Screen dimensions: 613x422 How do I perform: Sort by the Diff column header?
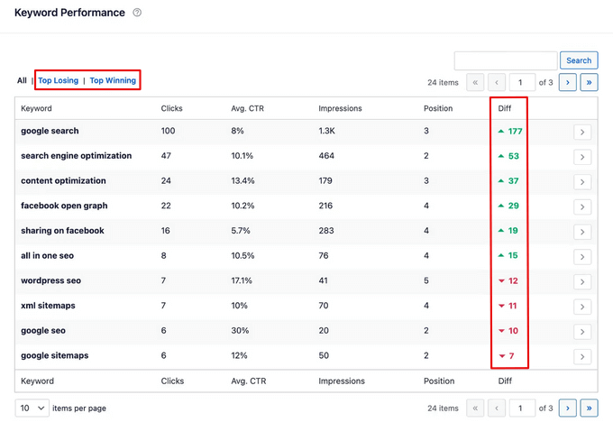[505, 108]
